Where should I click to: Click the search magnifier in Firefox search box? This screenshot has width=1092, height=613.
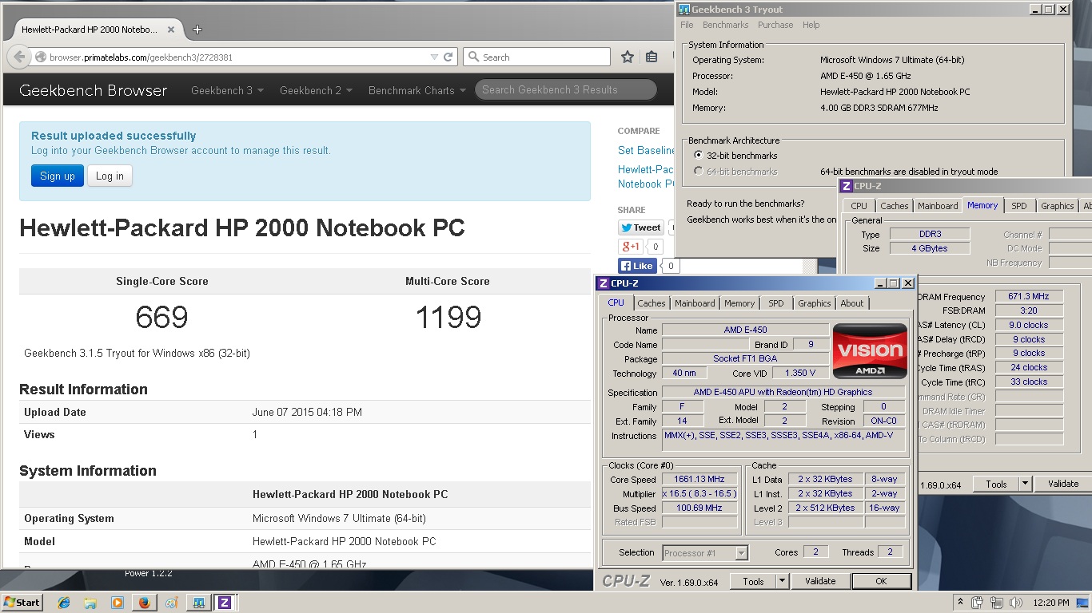(473, 57)
